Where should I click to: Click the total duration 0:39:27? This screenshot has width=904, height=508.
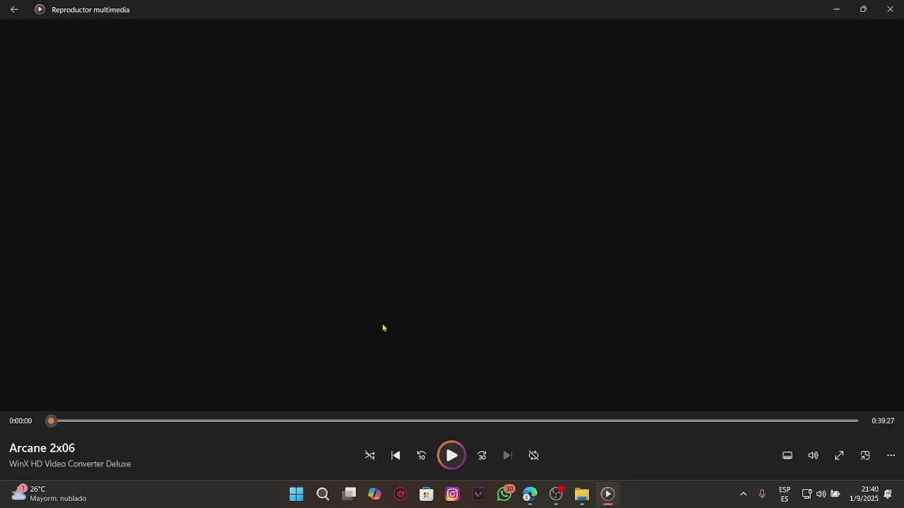click(x=883, y=421)
